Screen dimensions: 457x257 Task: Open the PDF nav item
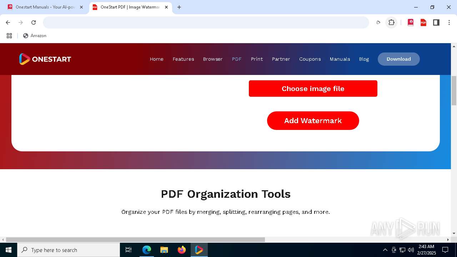(x=237, y=59)
